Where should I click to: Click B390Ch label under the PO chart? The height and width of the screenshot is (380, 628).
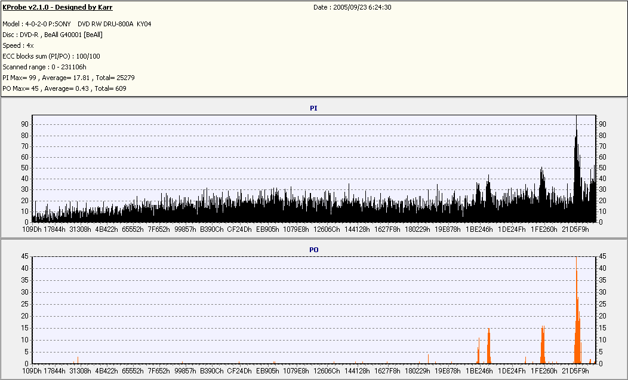[x=211, y=371]
